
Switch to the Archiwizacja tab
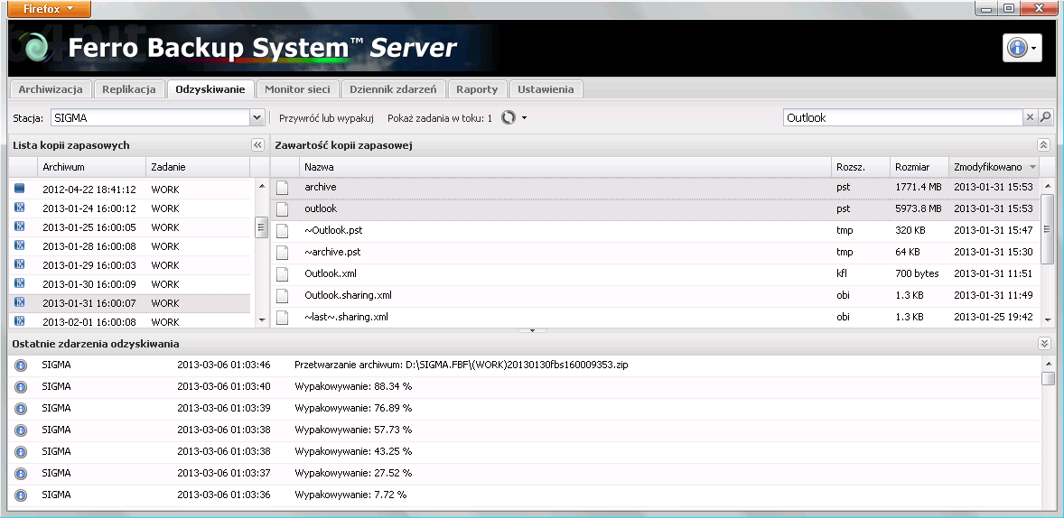point(51,89)
